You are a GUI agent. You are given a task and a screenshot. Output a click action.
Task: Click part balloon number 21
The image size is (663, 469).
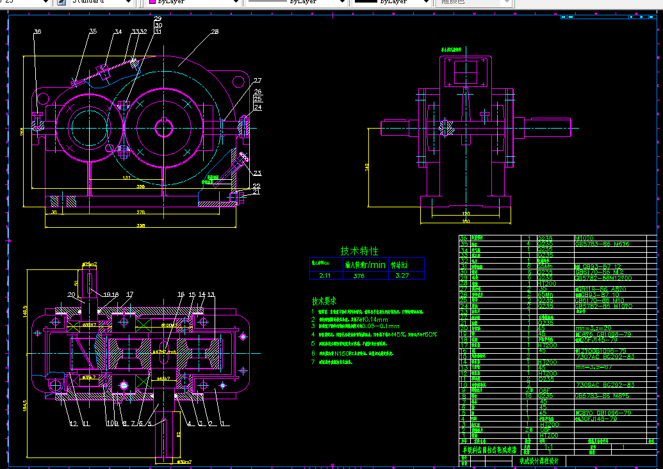[x=256, y=192]
